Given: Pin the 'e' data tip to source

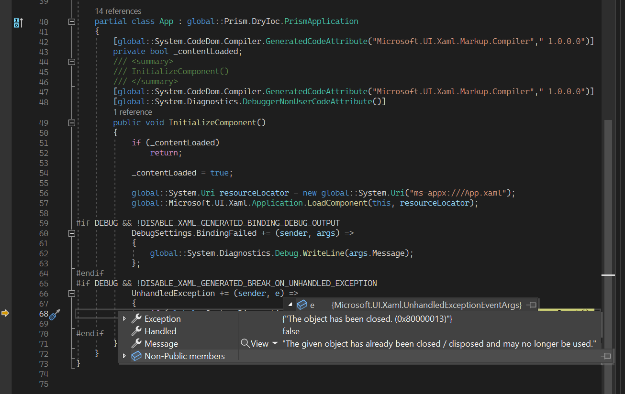Looking at the screenshot, I should tap(532, 305).
